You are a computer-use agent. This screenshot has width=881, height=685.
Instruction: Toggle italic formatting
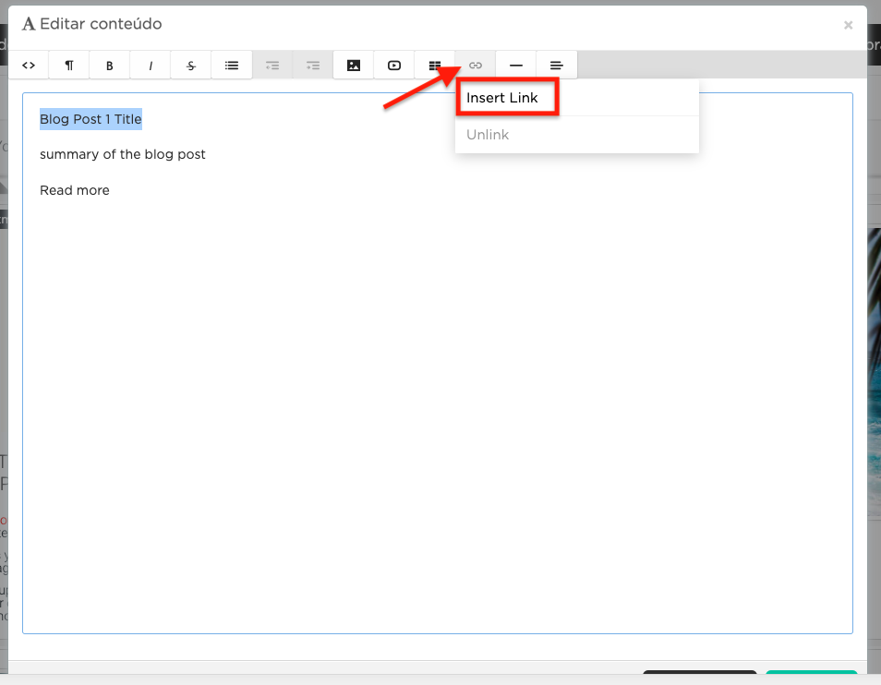[150, 65]
